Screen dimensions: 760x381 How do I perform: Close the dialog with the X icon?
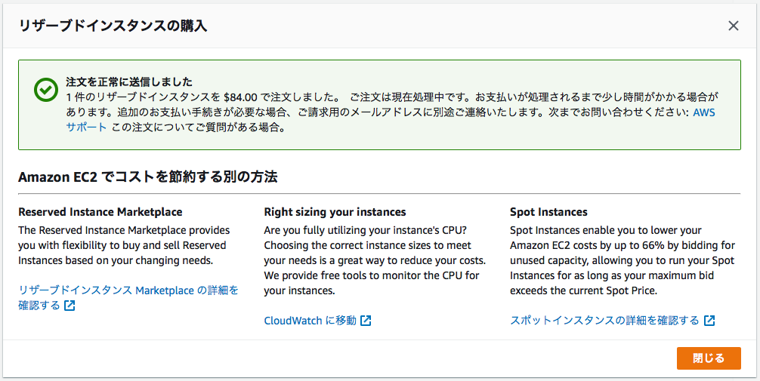click(734, 26)
